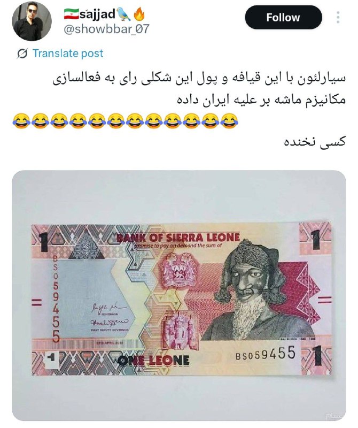Click the first laughing emoji in the row

(21, 121)
